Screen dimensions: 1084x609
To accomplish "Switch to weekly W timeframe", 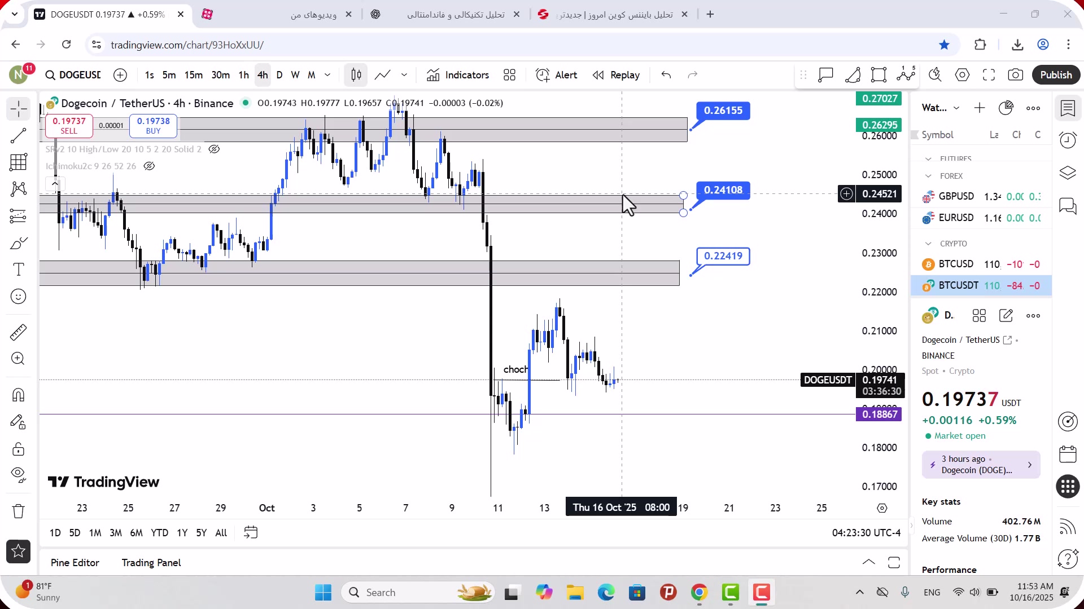I will 295,75.
